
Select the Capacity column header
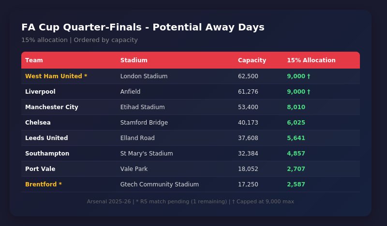click(x=252, y=60)
